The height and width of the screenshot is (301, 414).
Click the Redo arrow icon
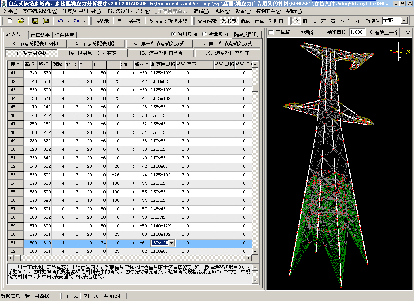tap(76, 21)
